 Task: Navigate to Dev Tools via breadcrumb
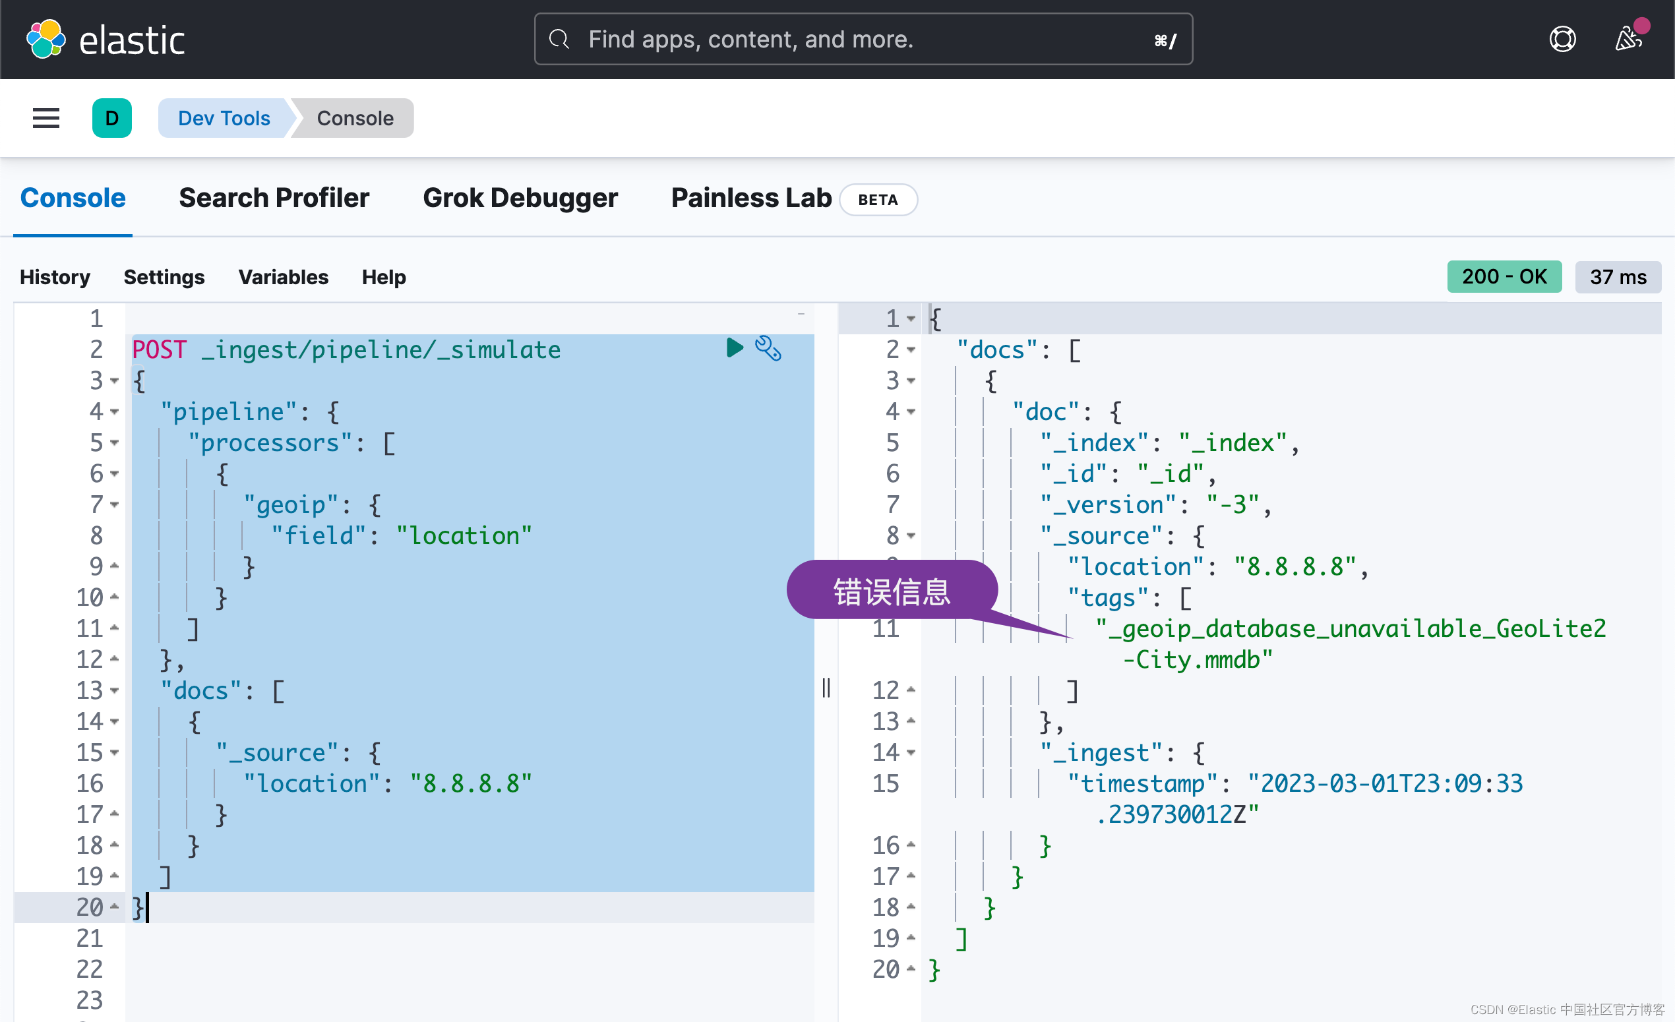[223, 117]
